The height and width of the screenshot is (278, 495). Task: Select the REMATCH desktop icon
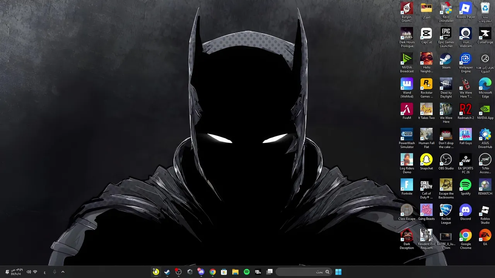click(x=485, y=187)
